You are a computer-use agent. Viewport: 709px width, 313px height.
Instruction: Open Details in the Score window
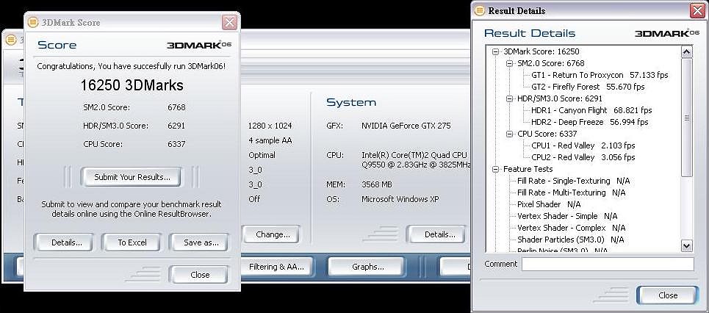coord(64,242)
